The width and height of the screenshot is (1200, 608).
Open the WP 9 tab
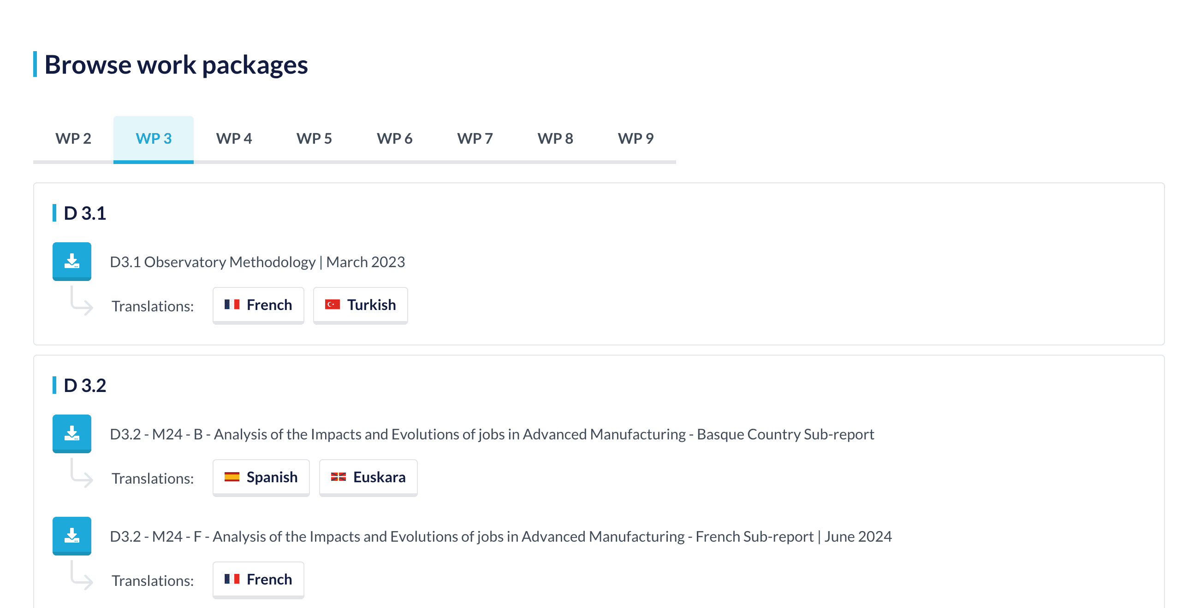click(636, 139)
